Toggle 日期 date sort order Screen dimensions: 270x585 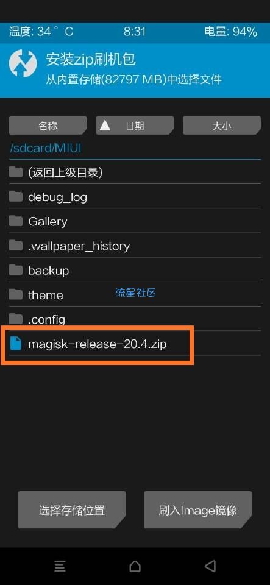(135, 126)
